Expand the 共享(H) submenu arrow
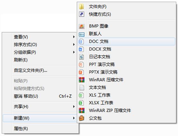The image size is (178, 136). click(74, 106)
